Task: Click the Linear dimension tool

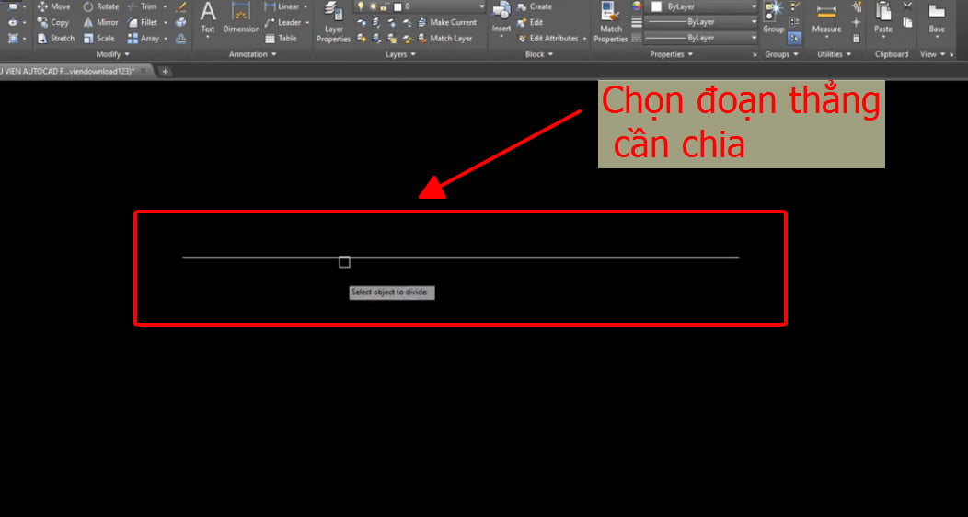Action: tap(282, 6)
